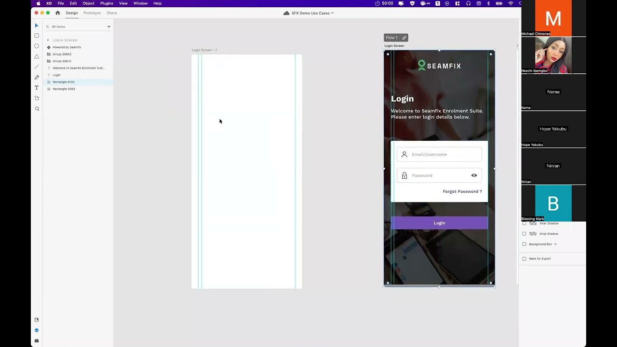Go to the XD Home screen
The height and width of the screenshot is (347, 617).
click(x=58, y=13)
